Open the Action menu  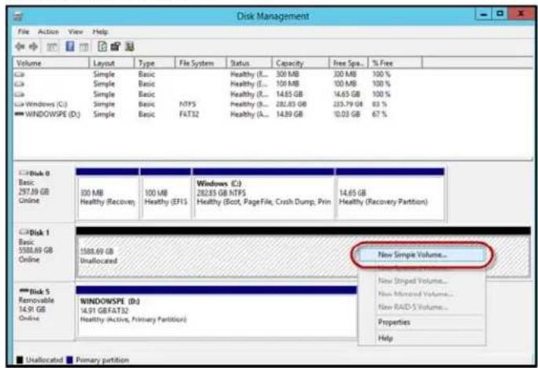pos(49,31)
